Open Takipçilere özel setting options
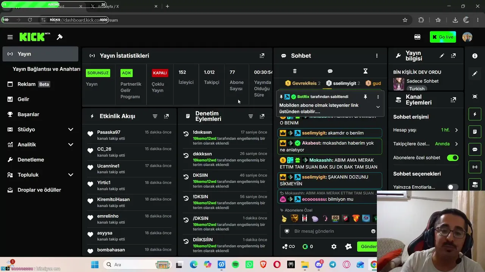This screenshot has height=272, width=485. point(426,144)
